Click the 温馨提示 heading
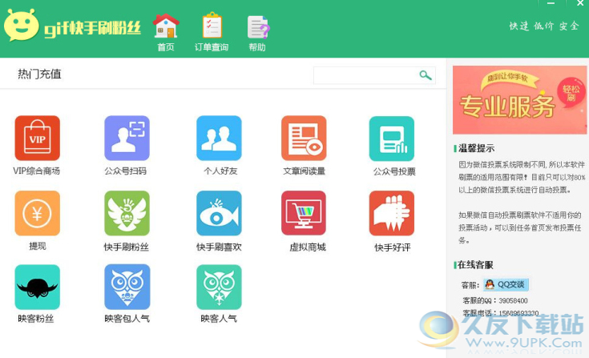The width and height of the screenshot is (589, 358). pyautogui.click(x=476, y=148)
